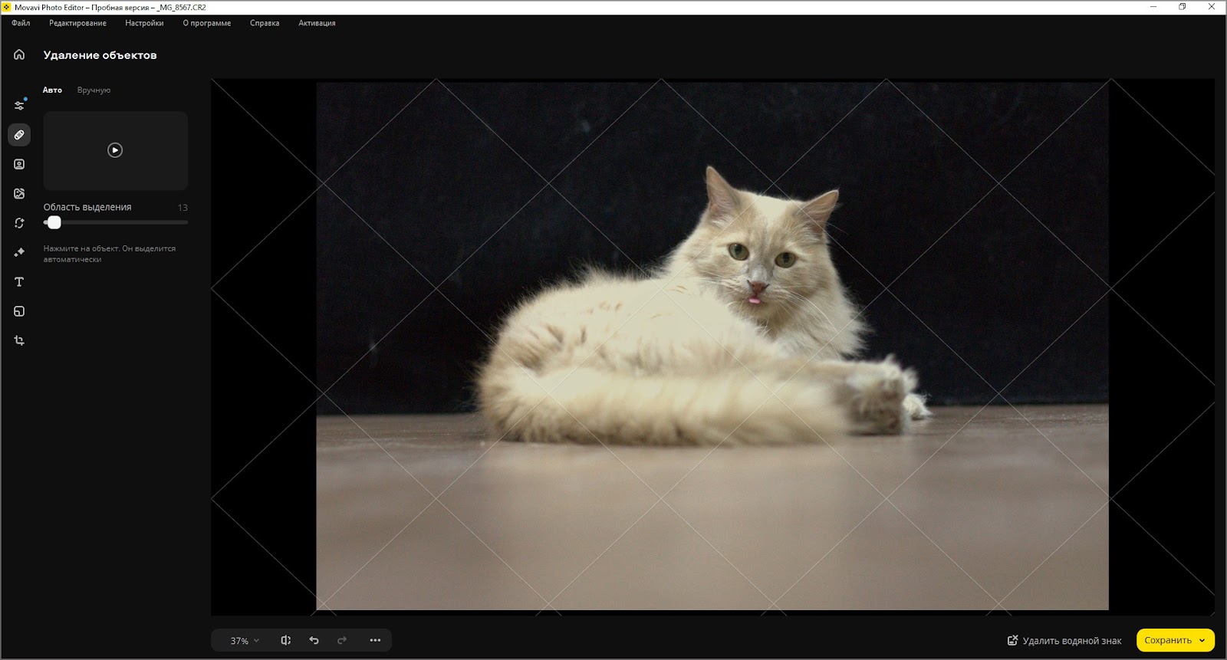1227x660 pixels.
Task: Open the more options ellipsis menu
Action: pos(375,640)
